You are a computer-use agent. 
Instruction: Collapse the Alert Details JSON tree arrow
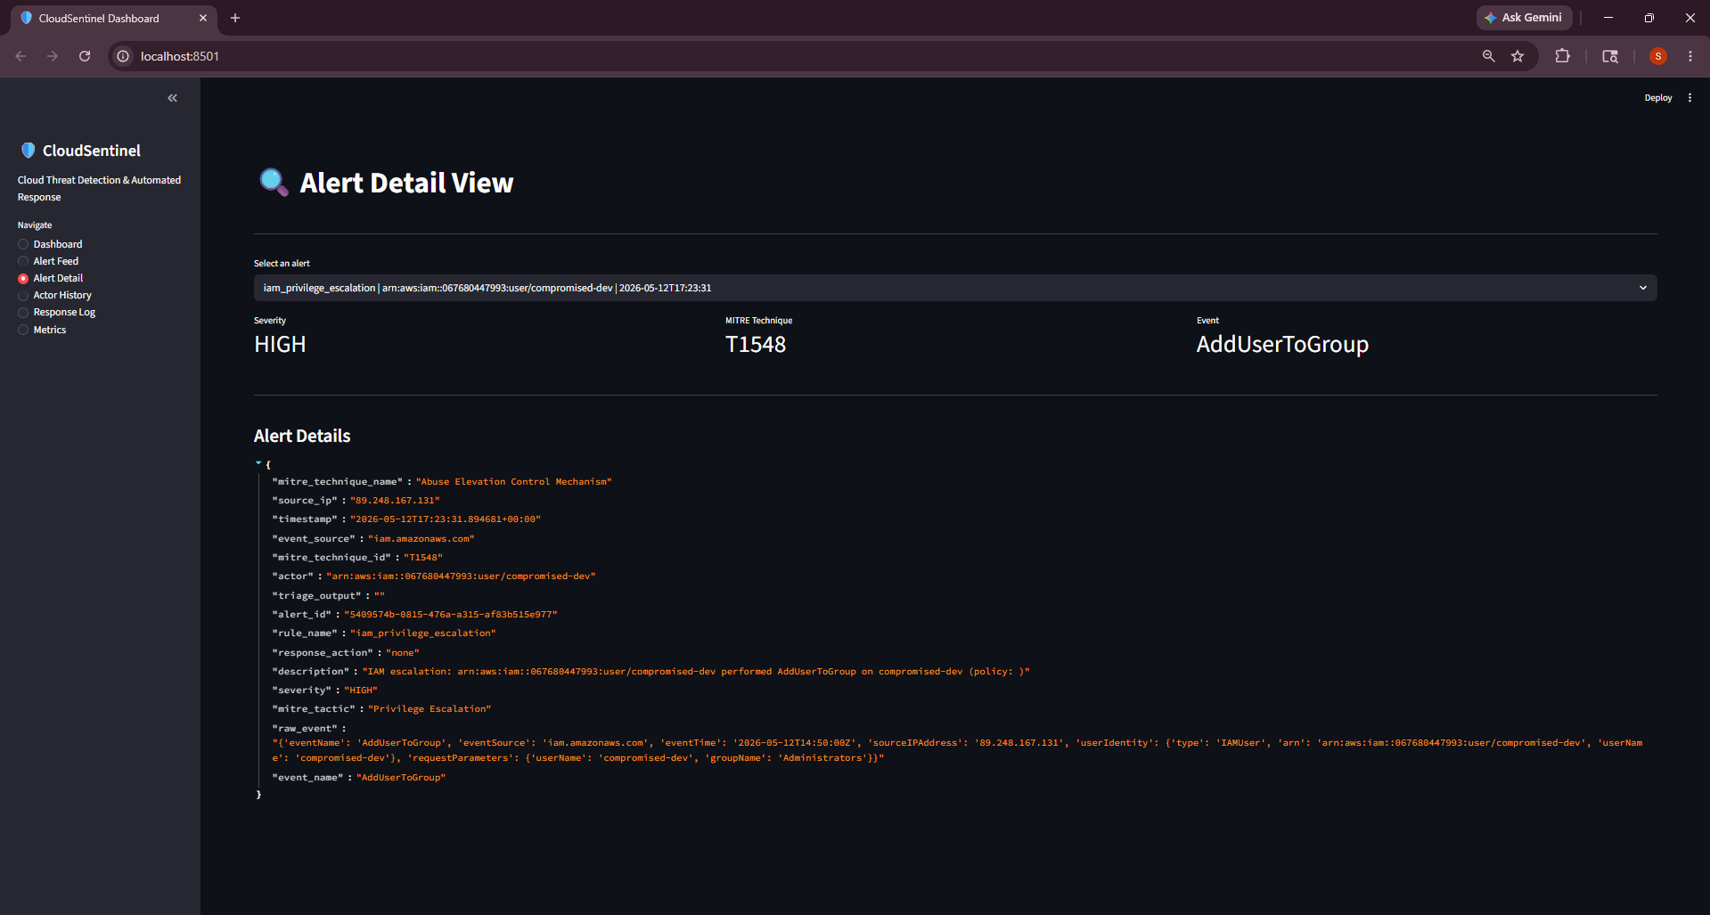(258, 463)
